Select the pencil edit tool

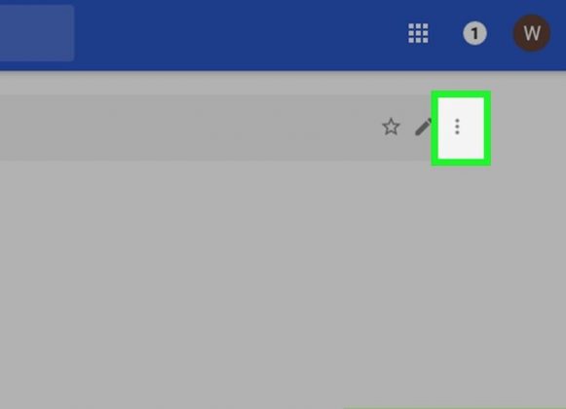[x=423, y=127]
